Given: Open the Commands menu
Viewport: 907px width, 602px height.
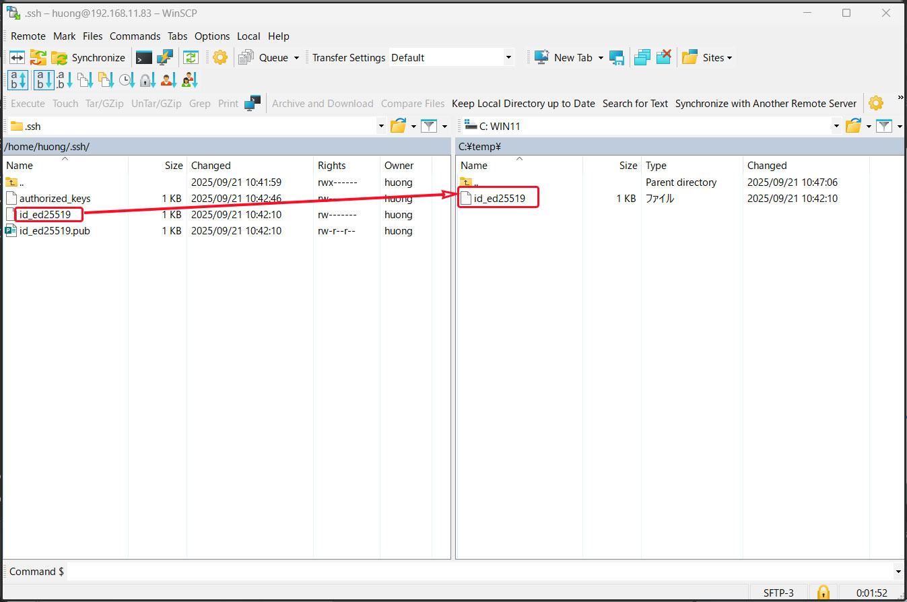Looking at the screenshot, I should tap(135, 36).
